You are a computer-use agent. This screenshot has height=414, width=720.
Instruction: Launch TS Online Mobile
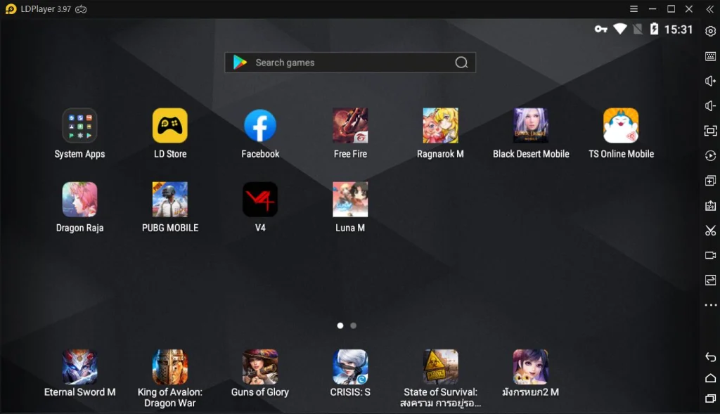click(621, 126)
